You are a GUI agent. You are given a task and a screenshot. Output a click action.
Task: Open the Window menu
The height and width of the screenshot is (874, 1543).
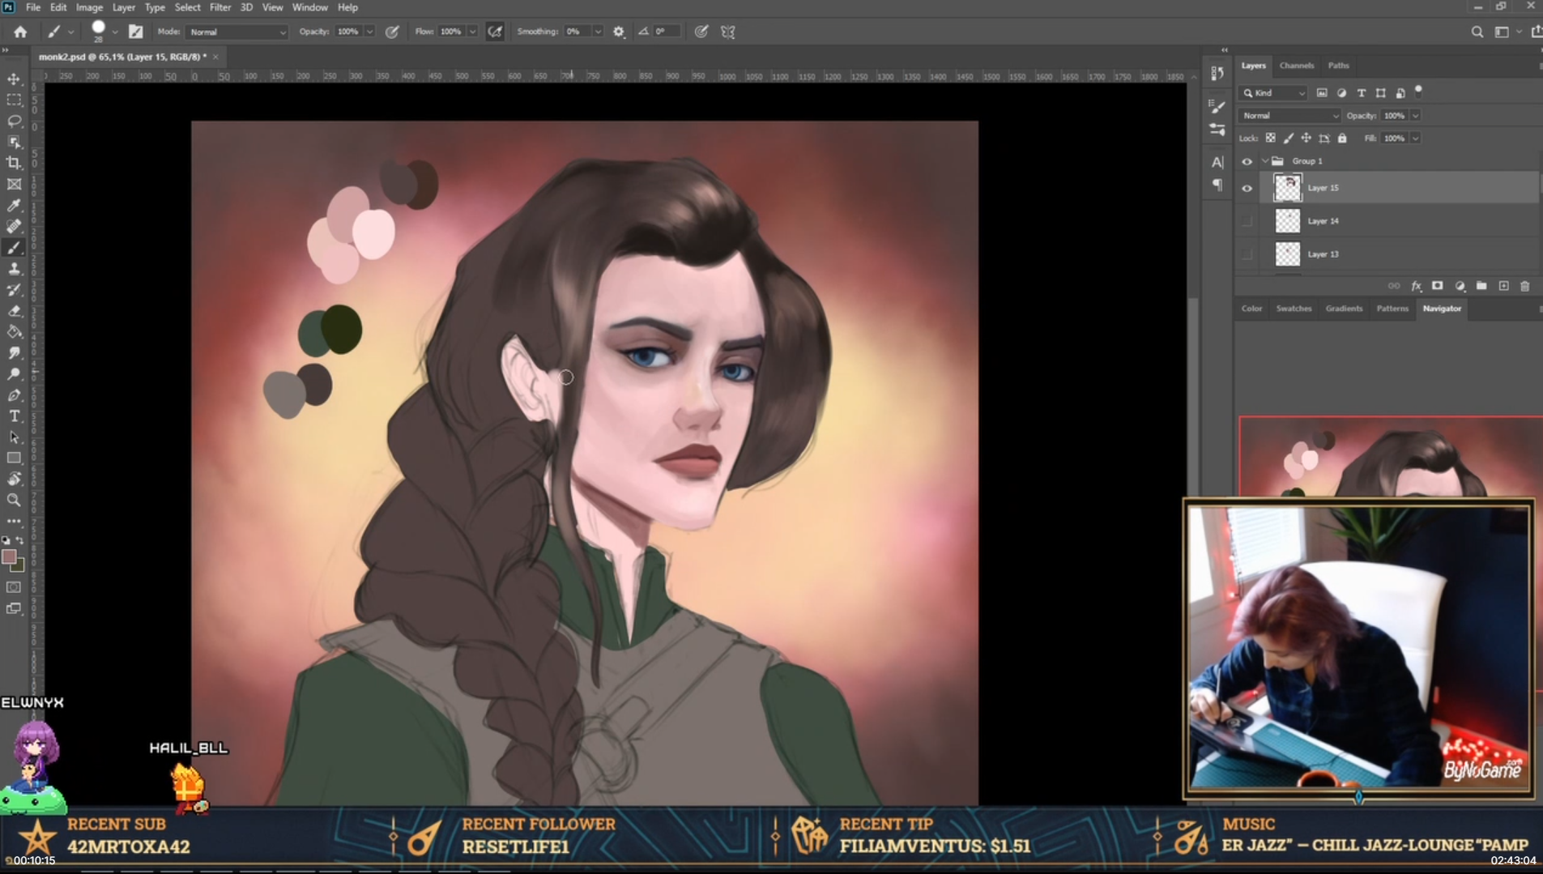coord(309,7)
